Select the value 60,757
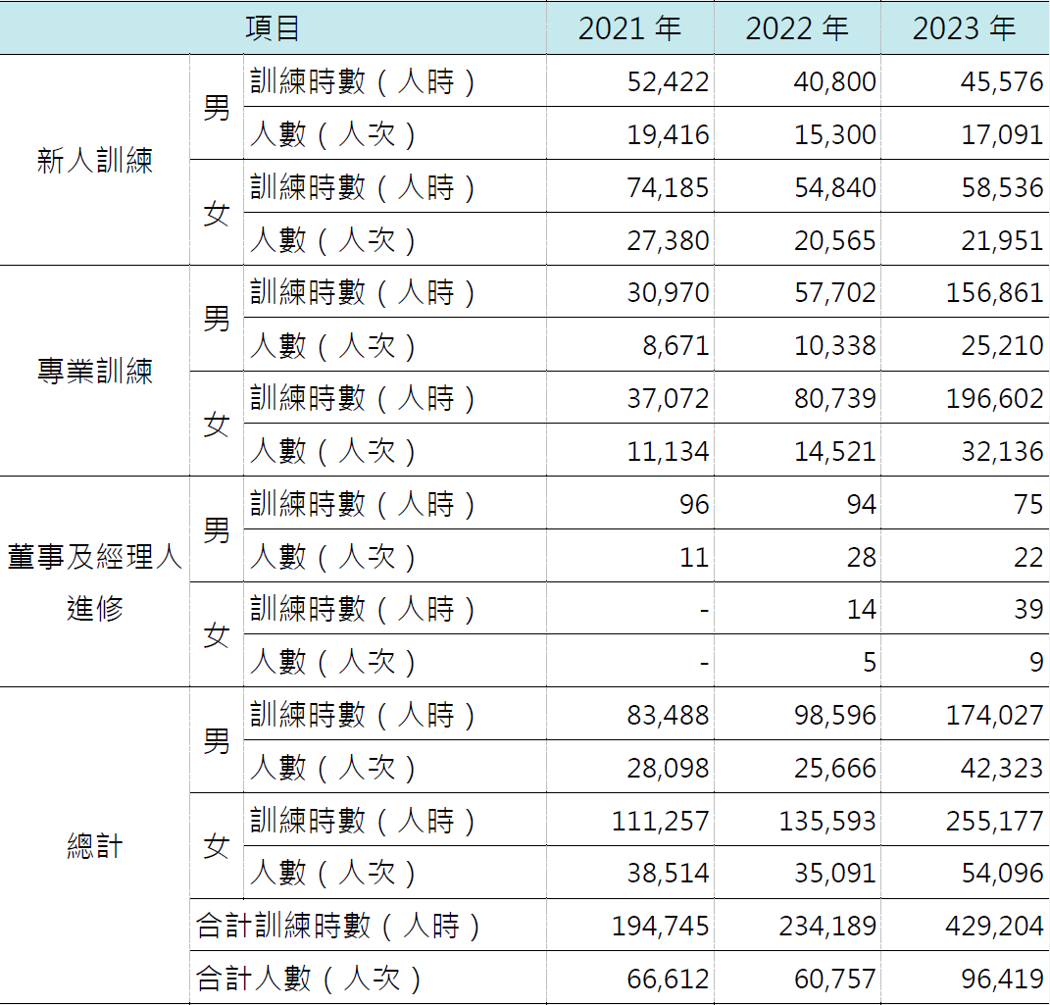 tap(834, 979)
